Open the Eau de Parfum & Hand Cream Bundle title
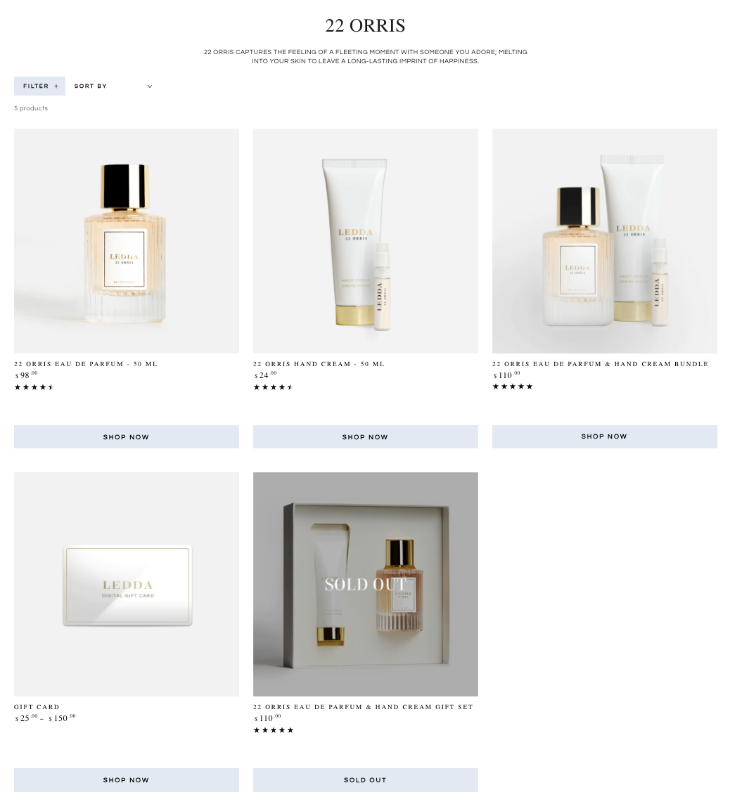Viewport: 730px width, 804px height. (x=600, y=364)
